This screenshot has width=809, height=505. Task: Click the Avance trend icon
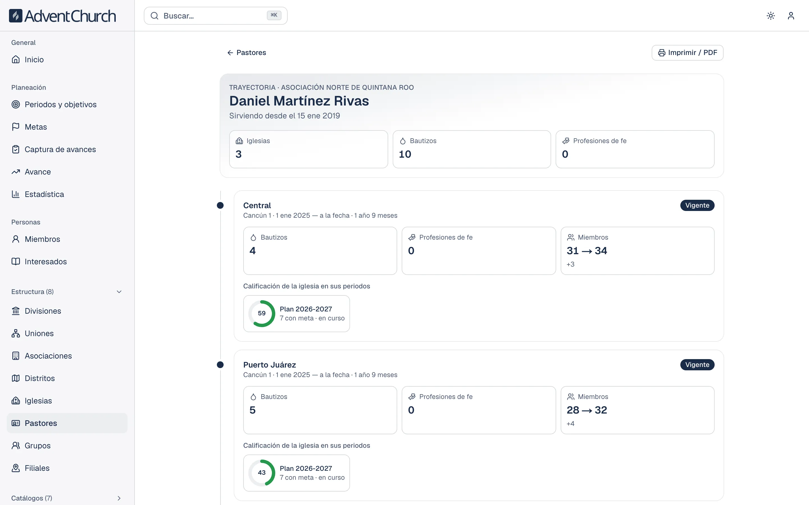click(16, 172)
